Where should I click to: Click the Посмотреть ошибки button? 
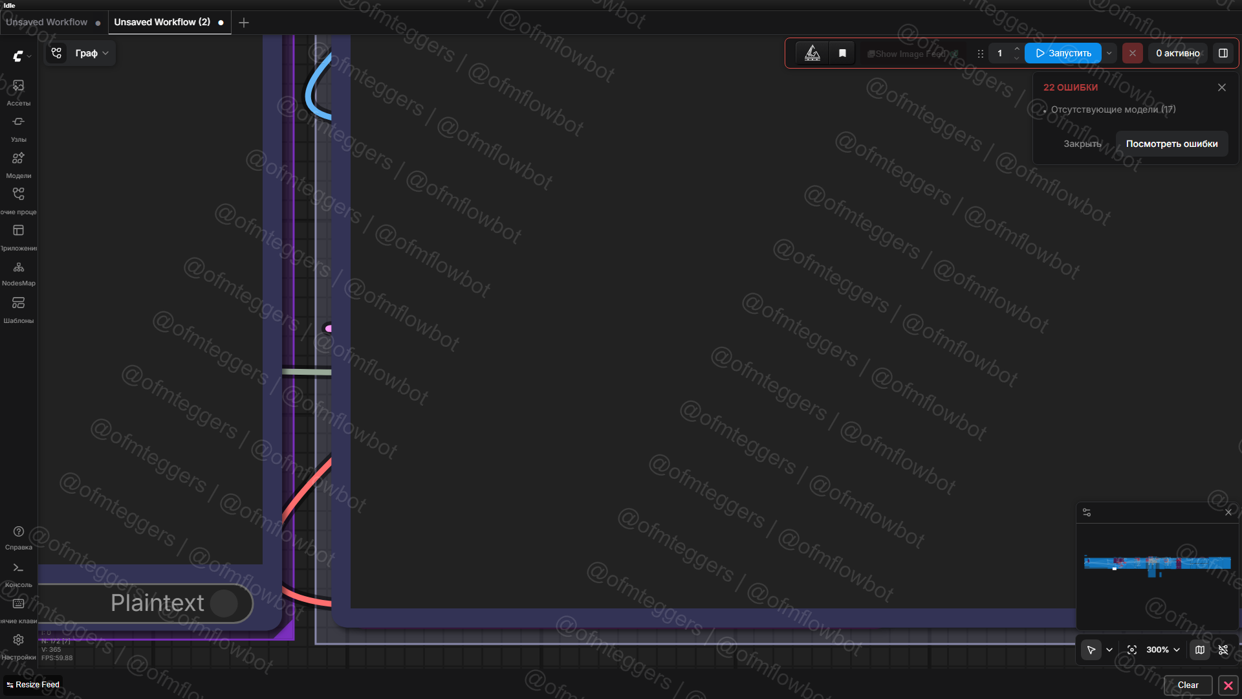(x=1171, y=144)
